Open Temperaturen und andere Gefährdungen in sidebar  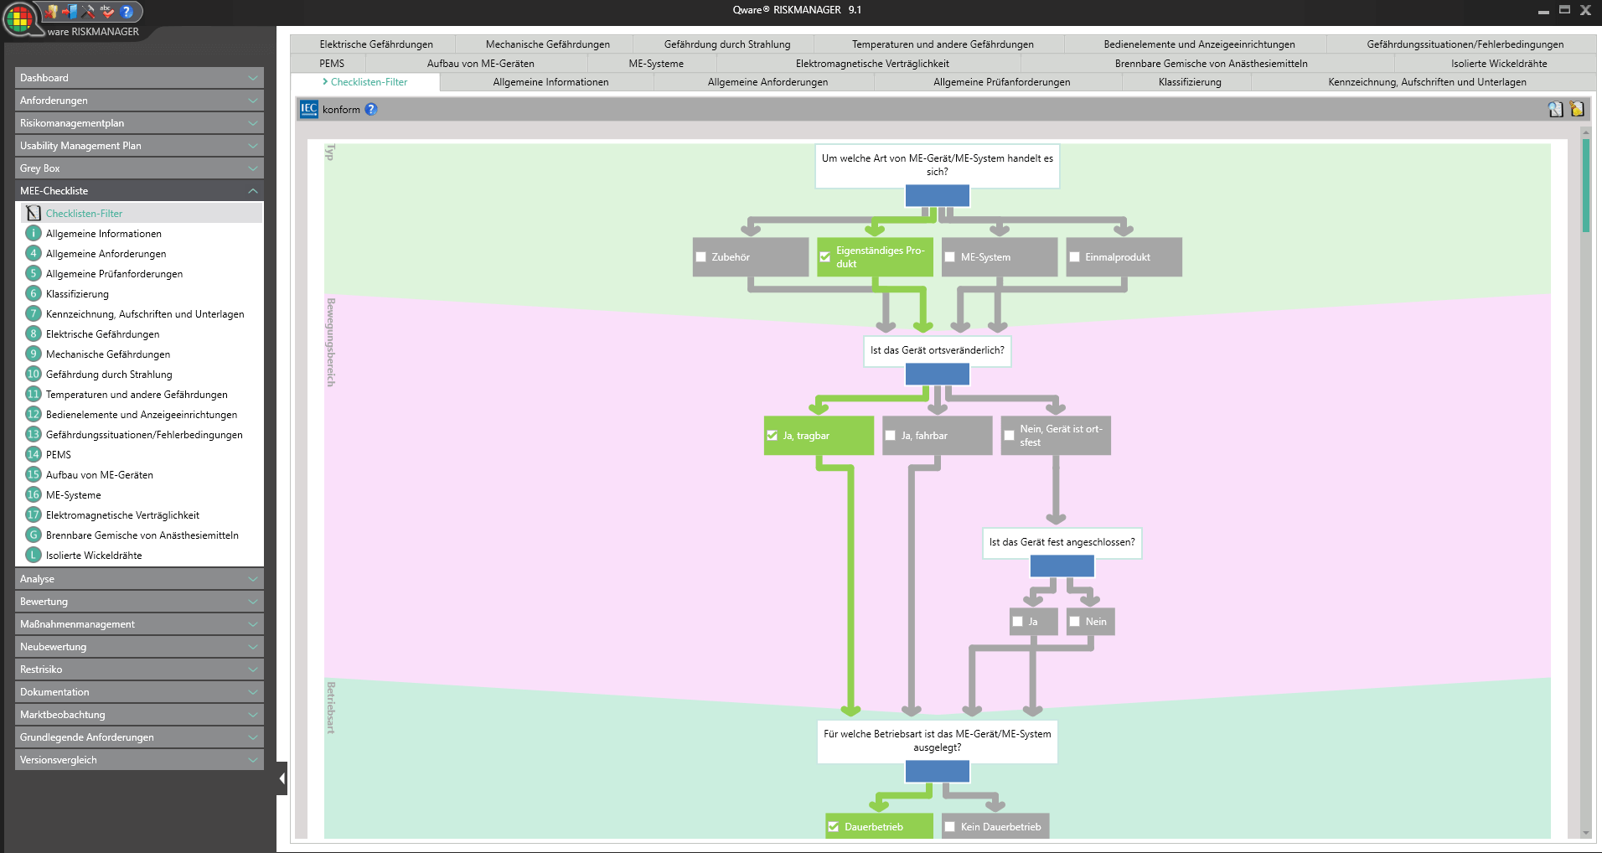(137, 394)
